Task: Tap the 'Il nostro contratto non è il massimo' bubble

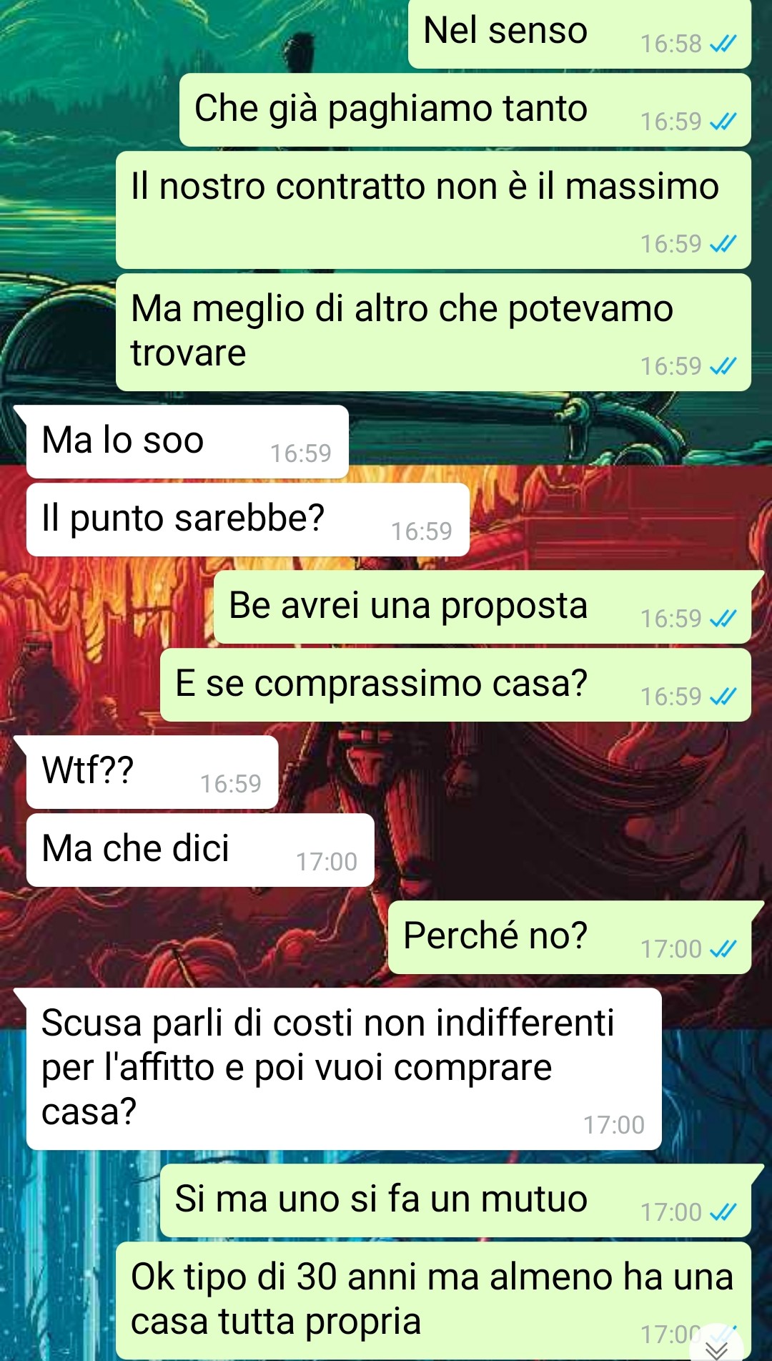Action: [x=433, y=210]
